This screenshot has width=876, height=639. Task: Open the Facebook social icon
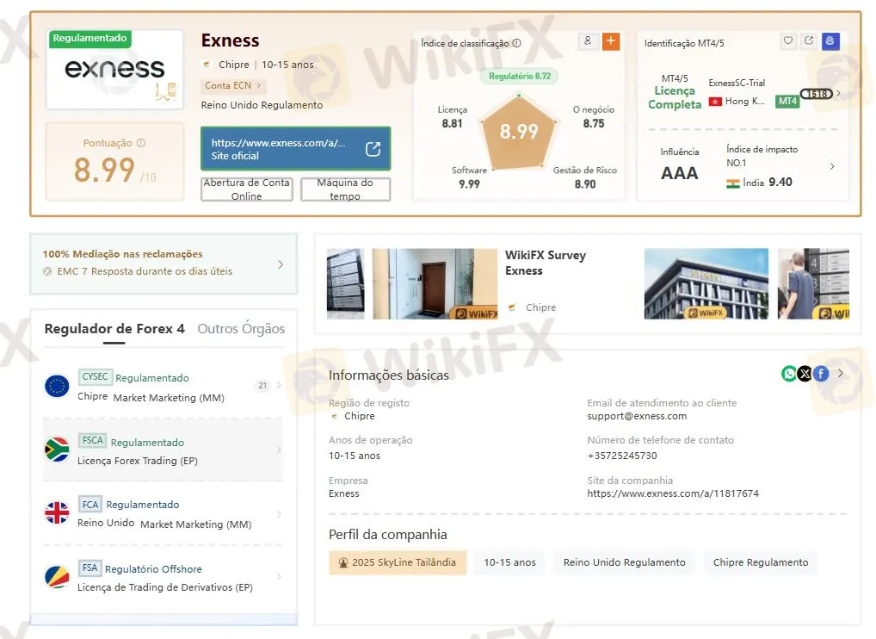tap(820, 374)
